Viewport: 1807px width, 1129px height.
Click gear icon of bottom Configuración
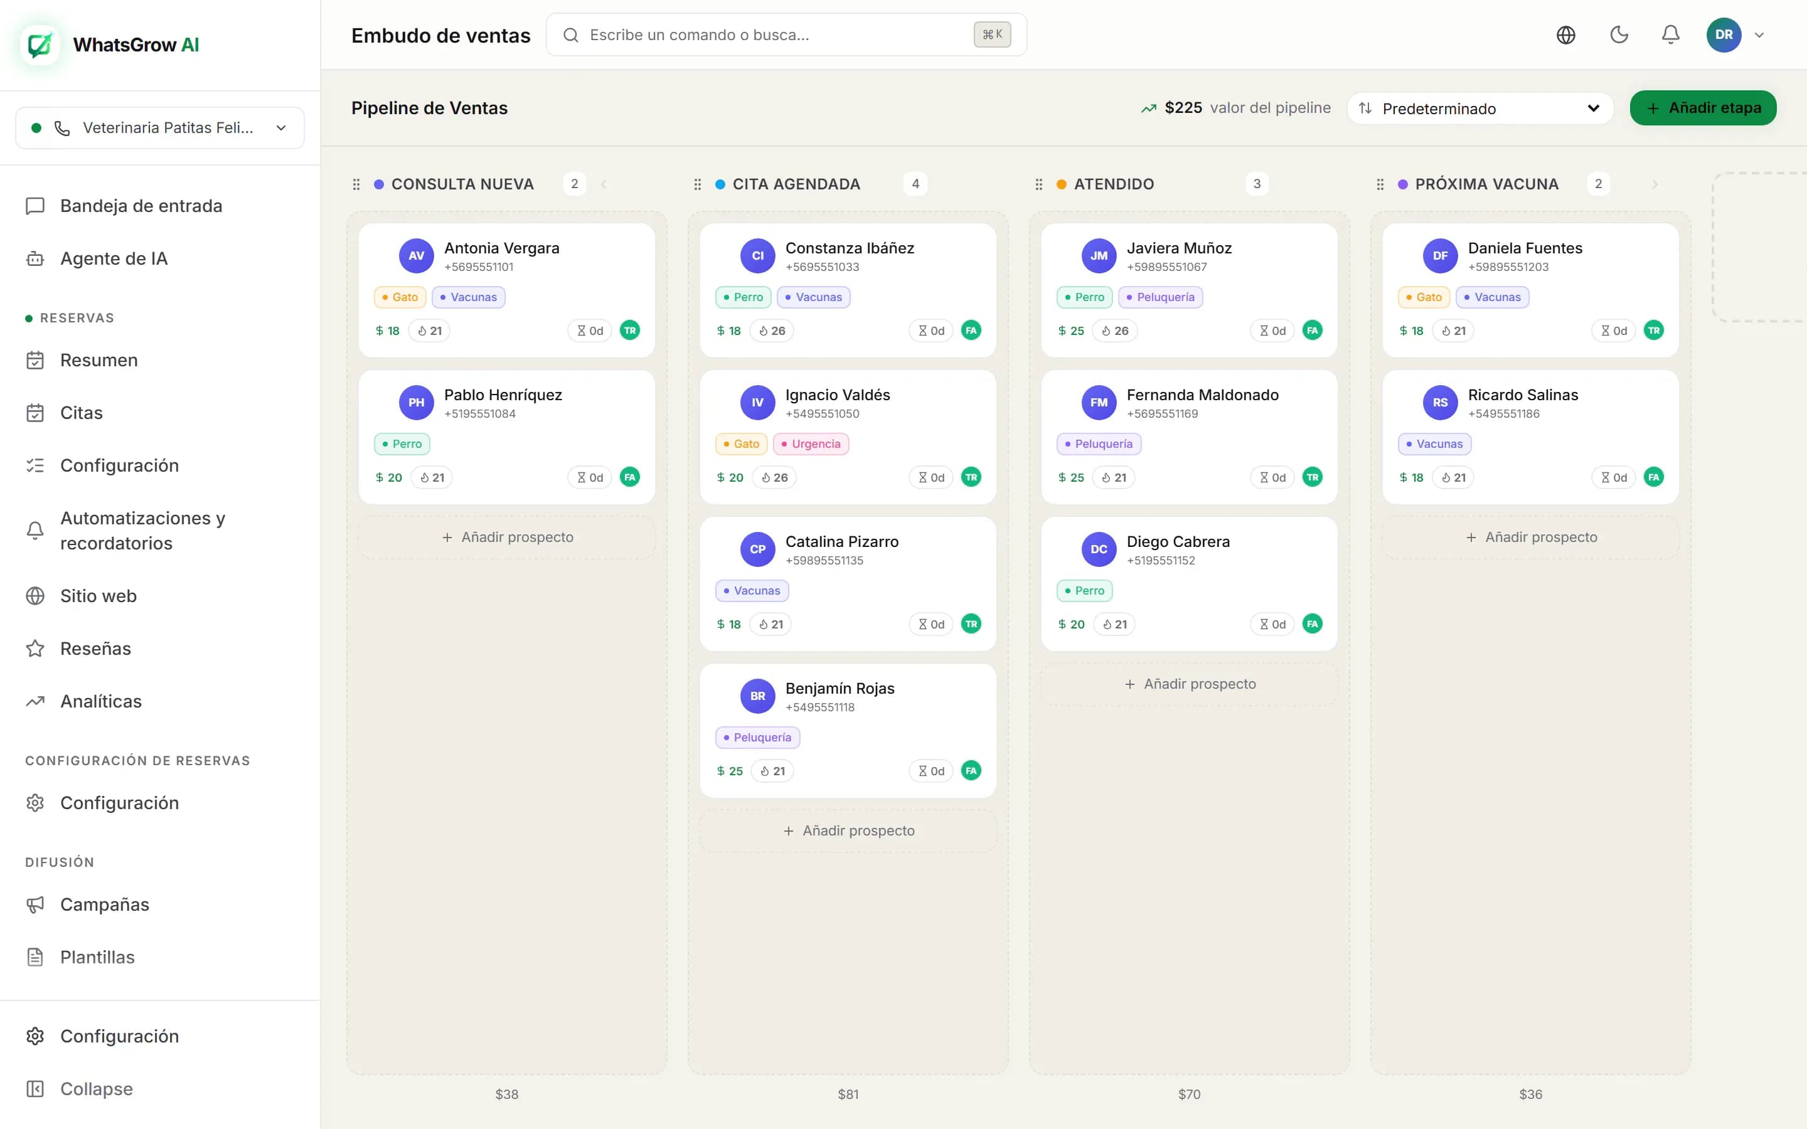(35, 1036)
